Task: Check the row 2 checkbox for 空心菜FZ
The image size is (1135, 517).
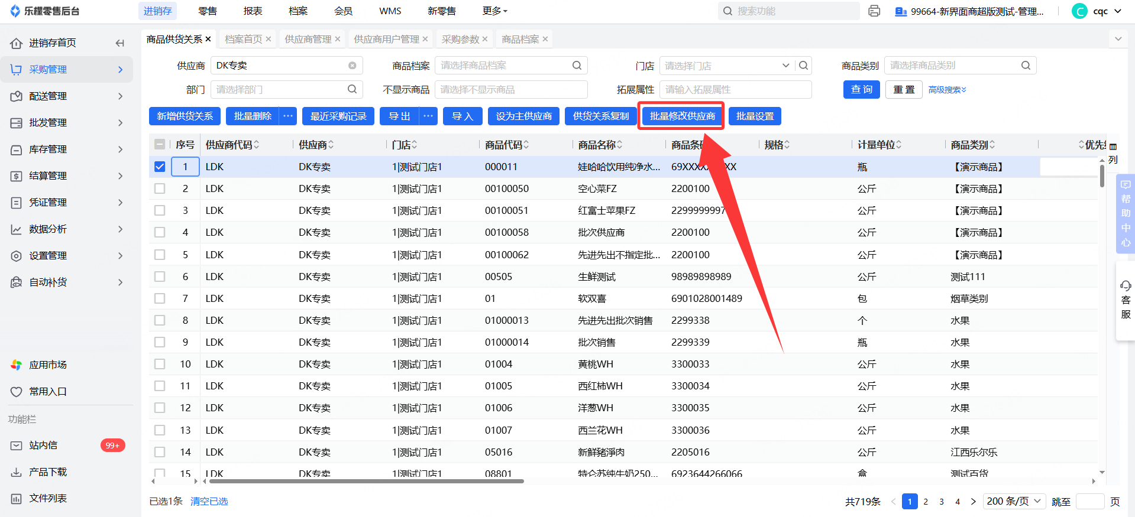Action: [160, 188]
